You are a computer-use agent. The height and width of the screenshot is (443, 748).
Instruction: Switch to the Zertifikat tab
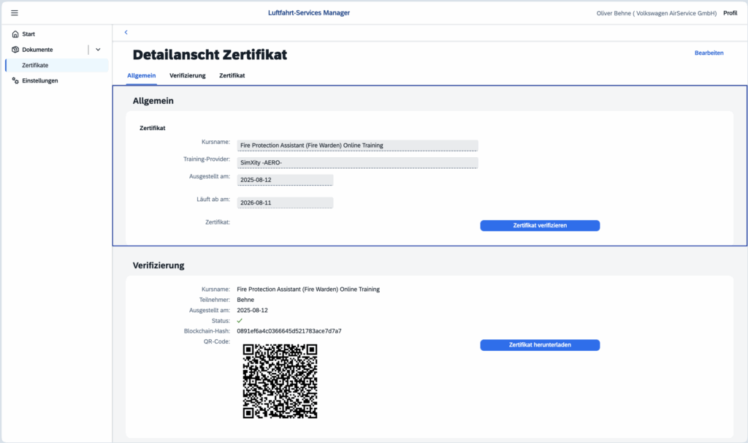tap(232, 75)
